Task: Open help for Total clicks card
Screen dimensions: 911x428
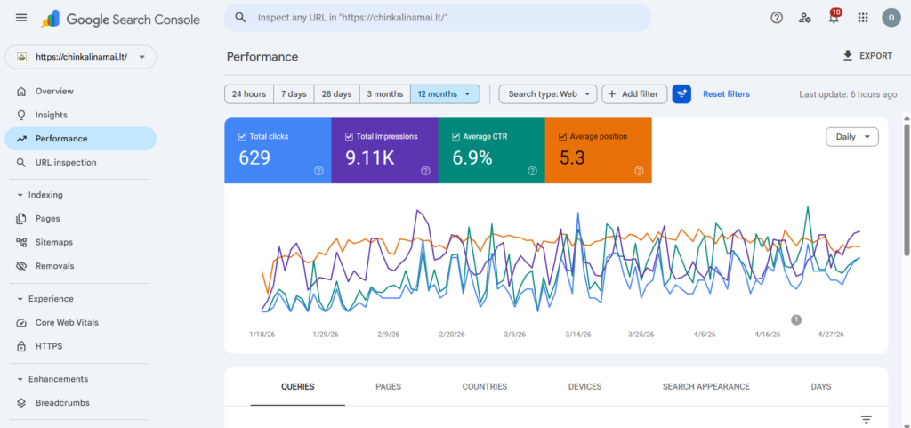Action: point(318,171)
